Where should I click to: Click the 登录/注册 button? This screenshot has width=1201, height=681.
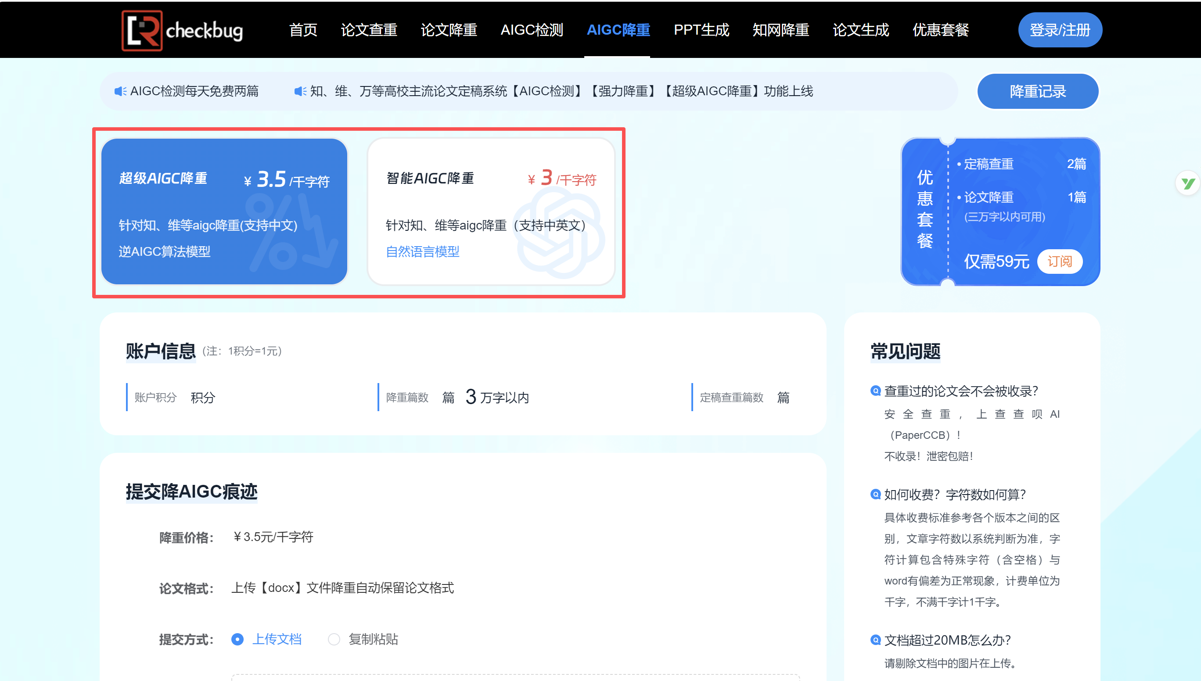click(1060, 30)
